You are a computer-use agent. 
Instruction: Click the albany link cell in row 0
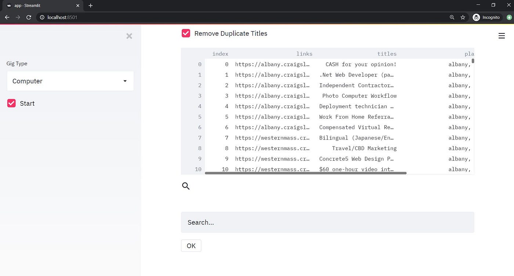[x=272, y=64]
